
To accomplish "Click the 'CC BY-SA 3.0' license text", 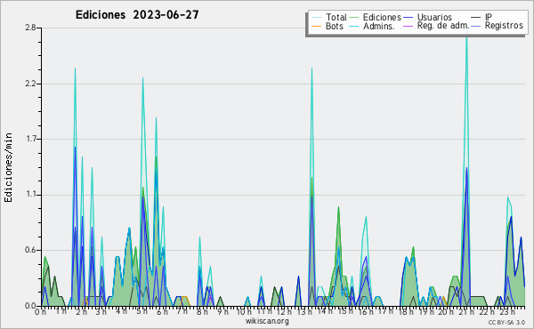I will point(506,322).
